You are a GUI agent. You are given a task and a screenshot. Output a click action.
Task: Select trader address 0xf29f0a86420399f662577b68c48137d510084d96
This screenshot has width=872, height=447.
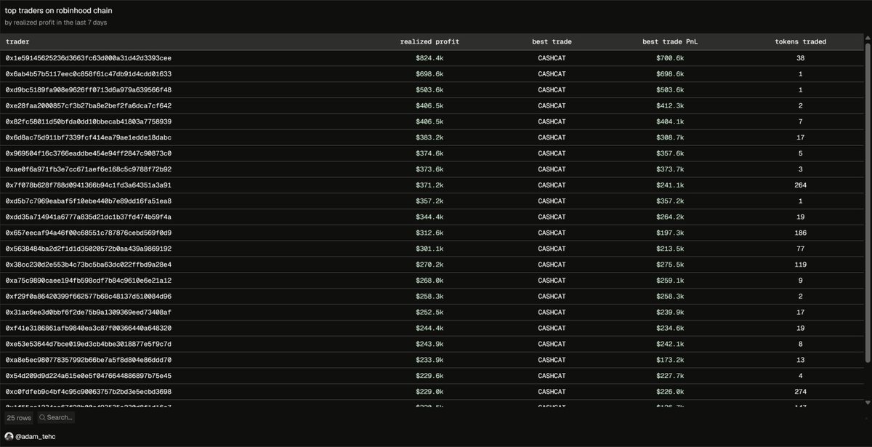tap(88, 297)
